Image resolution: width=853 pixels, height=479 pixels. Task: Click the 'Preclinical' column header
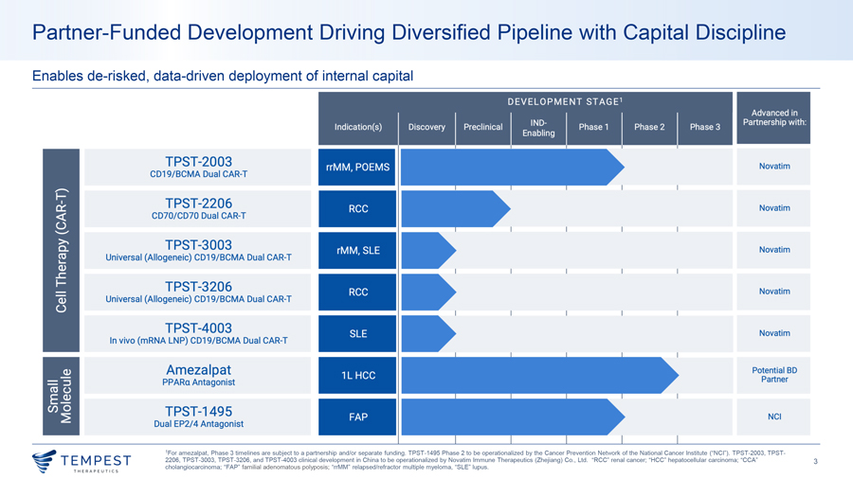click(482, 127)
